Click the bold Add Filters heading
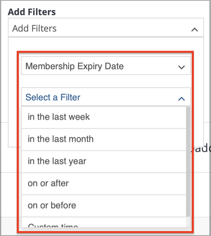211x236 pixels. pos(31,12)
